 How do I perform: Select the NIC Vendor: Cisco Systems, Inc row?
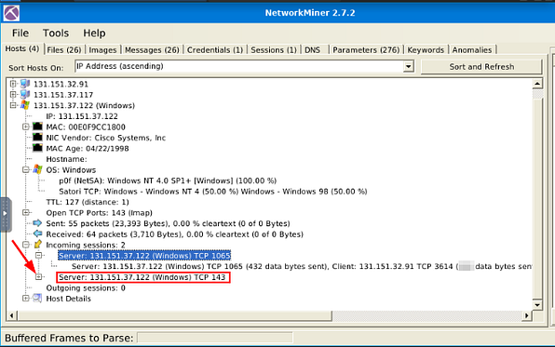click(x=106, y=138)
